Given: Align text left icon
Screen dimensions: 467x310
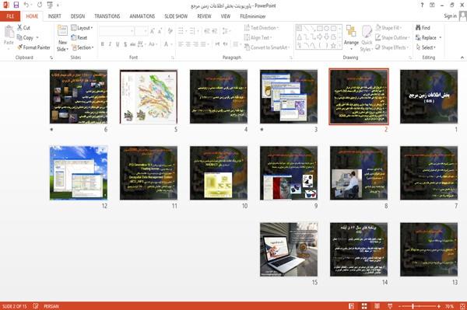Looking at the screenshot, I should pos(181,44).
